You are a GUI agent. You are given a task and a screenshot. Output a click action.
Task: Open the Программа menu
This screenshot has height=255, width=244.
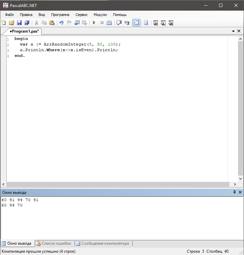[60, 15]
